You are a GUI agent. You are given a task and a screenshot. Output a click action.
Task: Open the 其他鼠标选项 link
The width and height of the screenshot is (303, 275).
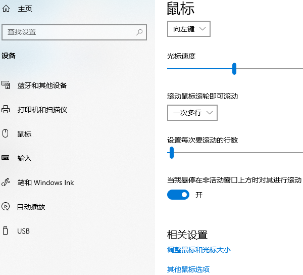[x=188, y=269]
